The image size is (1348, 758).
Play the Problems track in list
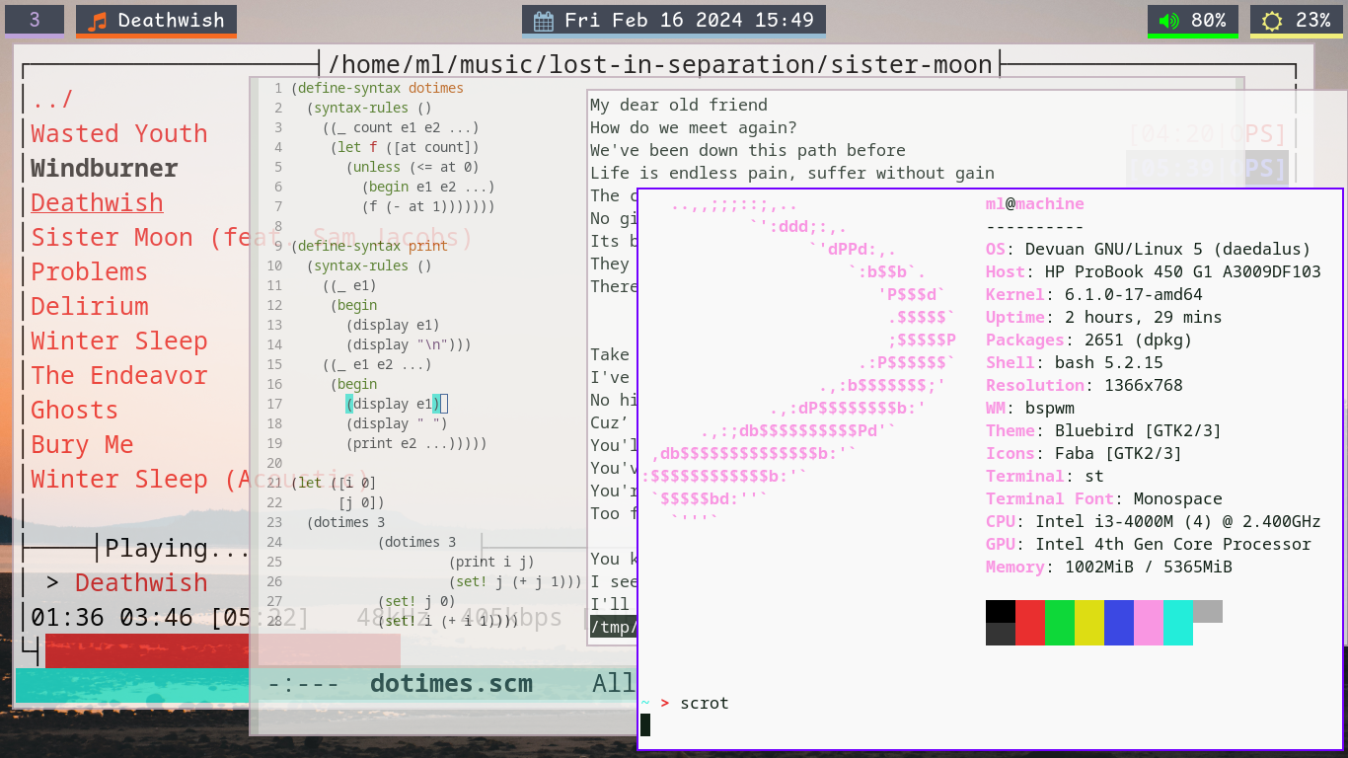pos(89,271)
